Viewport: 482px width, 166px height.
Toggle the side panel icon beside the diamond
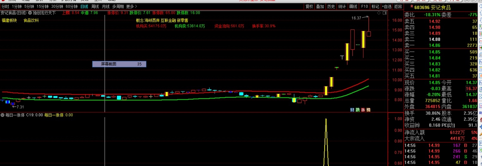click(385, 13)
